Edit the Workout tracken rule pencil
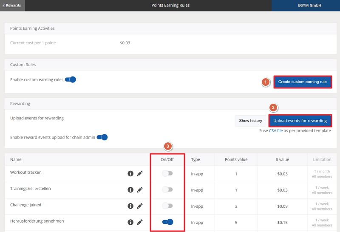This screenshot has height=232, width=340. tap(140, 174)
